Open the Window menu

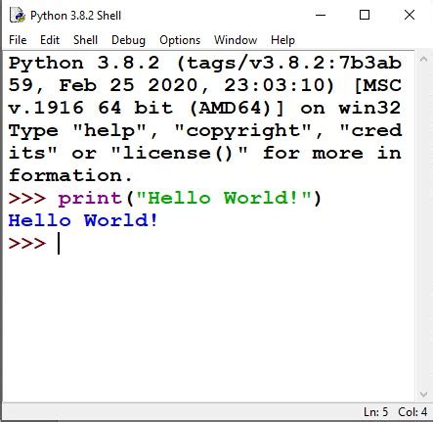(236, 40)
